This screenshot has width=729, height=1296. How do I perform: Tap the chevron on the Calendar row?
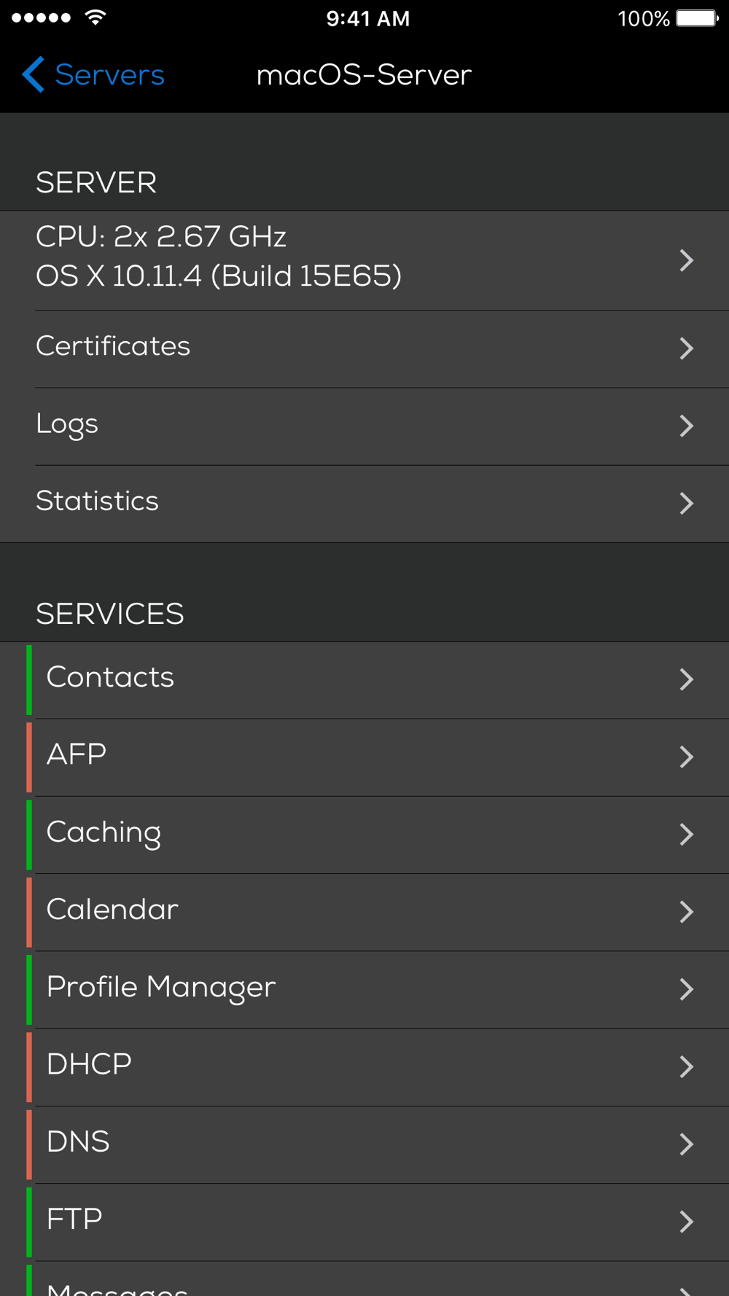click(x=686, y=911)
